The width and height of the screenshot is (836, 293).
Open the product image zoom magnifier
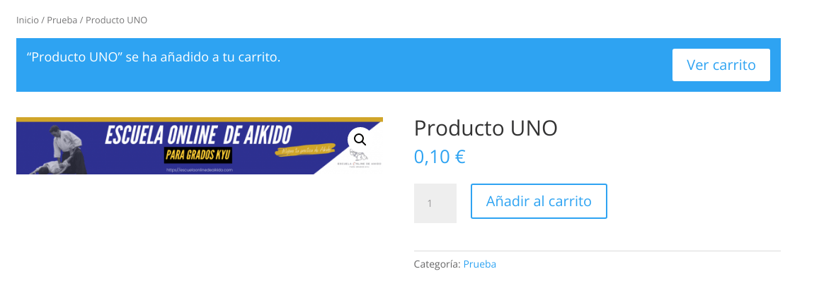(x=360, y=140)
